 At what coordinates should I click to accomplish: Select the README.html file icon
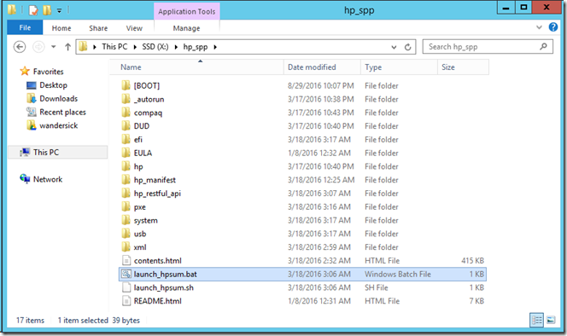point(126,301)
